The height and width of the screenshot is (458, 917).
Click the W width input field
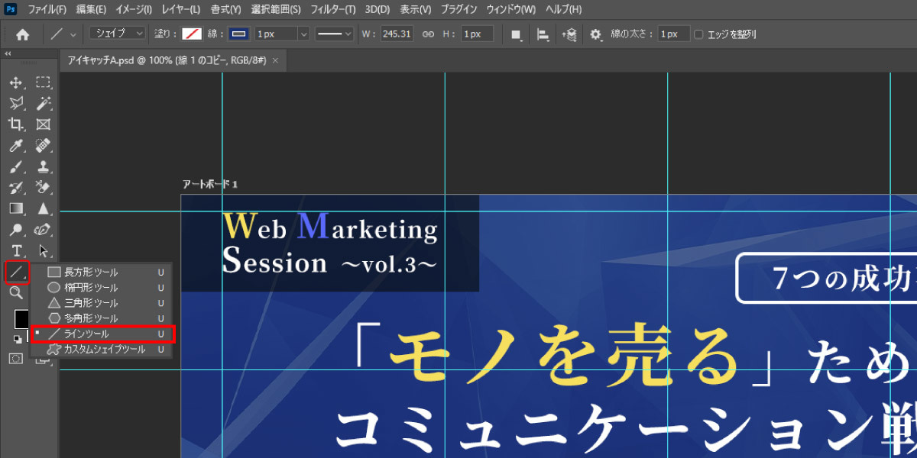click(x=397, y=34)
